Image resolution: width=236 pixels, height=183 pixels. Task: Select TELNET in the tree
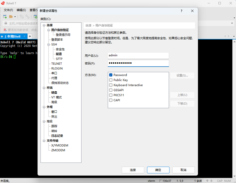click(x=57, y=64)
